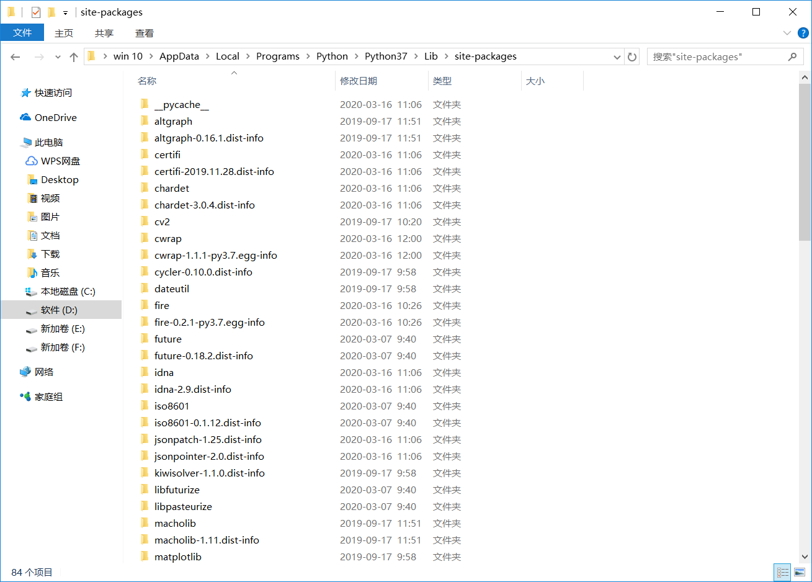Refresh the folder view with the refresh icon
The image size is (812, 582).
pyautogui.click(x=631, y=56)
